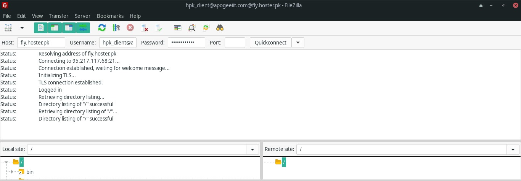This screenshot has width=521, height=181.
Task: Toggle the message log display
Action: [40, 28]
